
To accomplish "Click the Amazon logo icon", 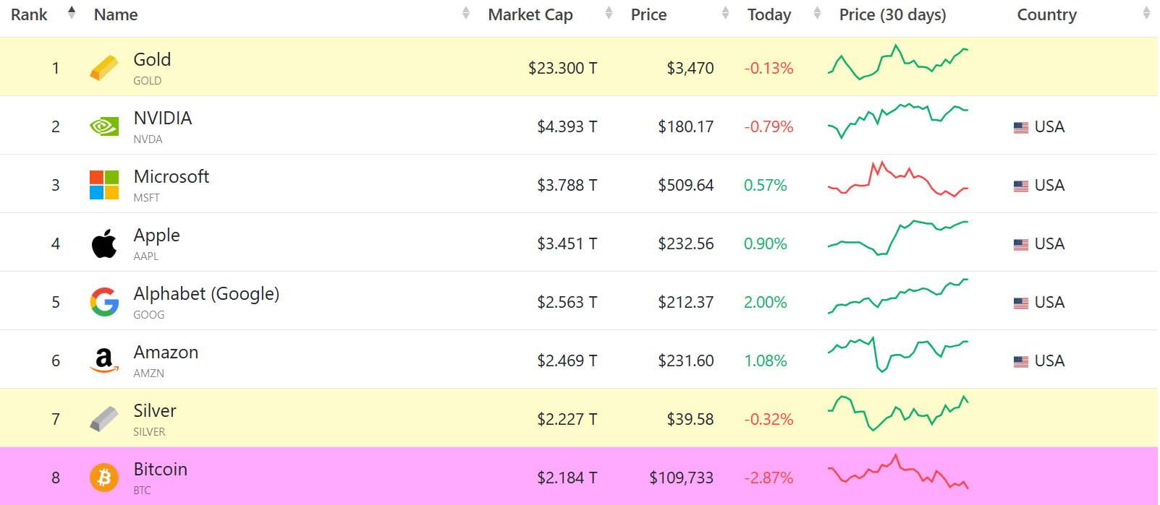I will click(104, 360).
